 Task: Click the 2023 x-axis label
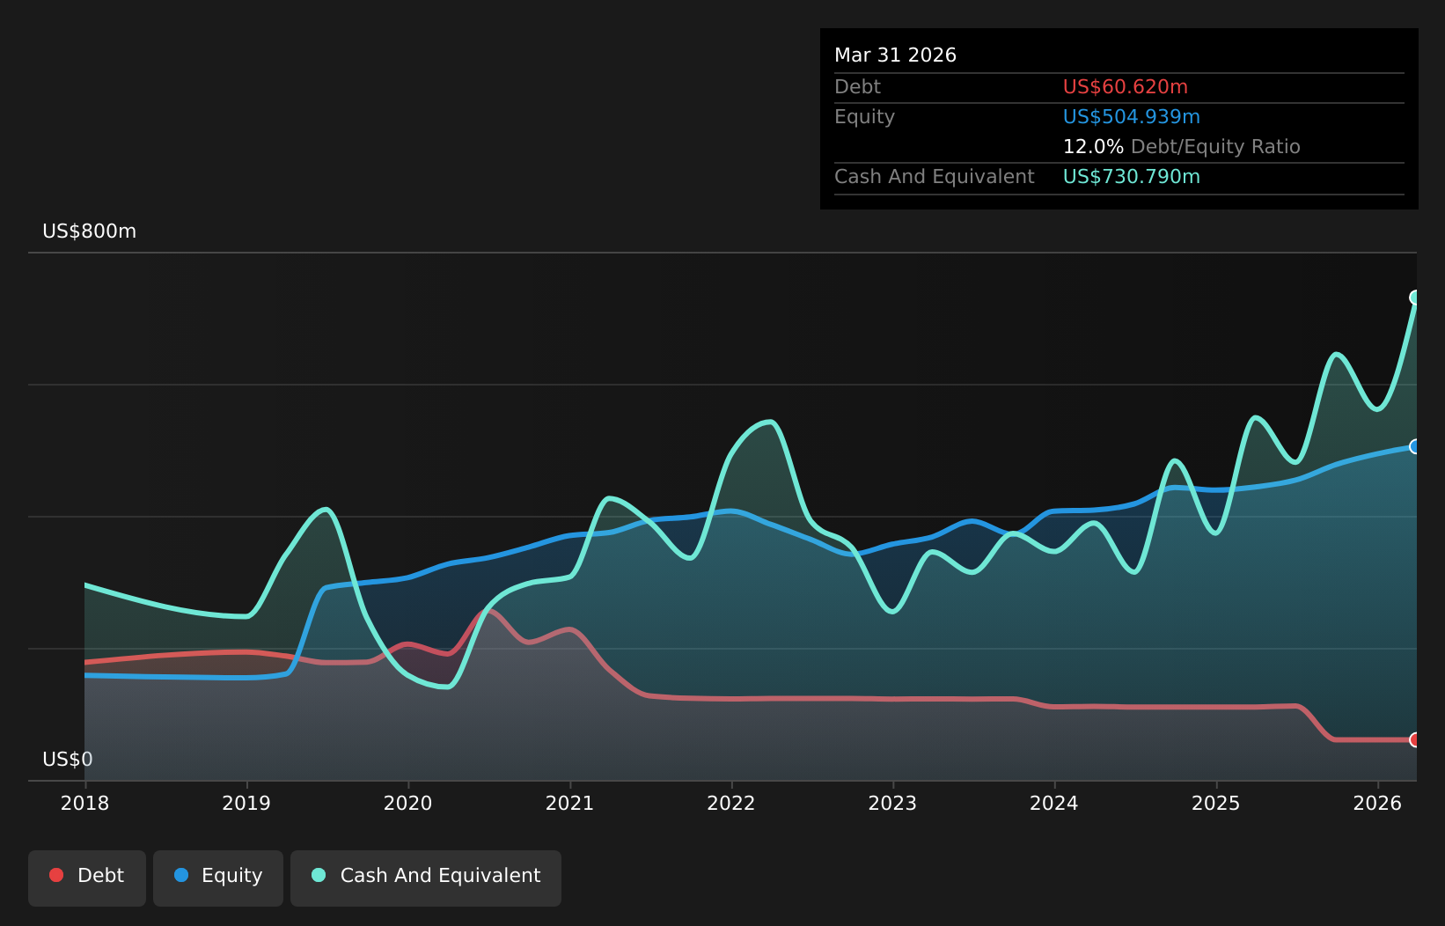tap(892, 803)
